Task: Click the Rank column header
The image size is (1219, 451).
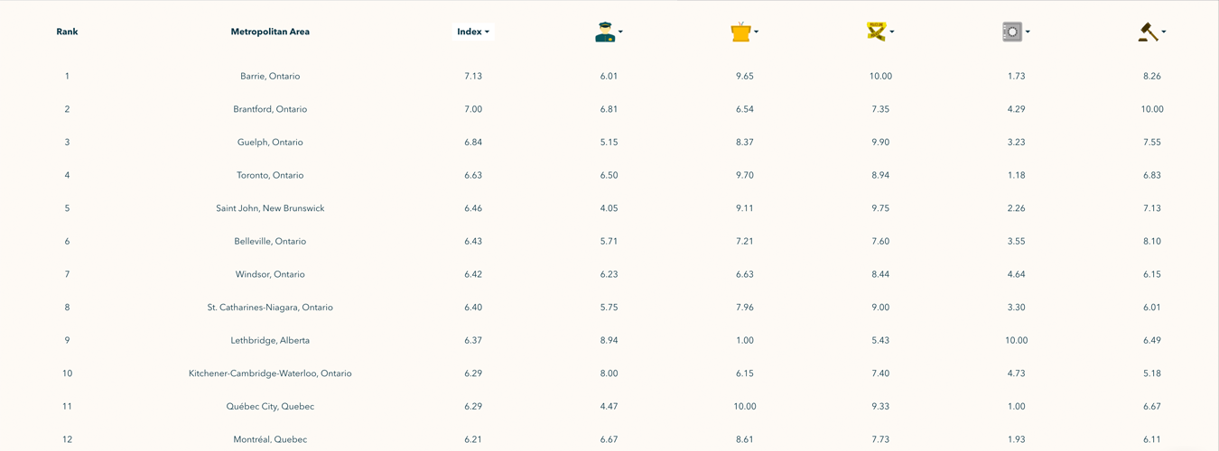Action: click(67, 32)
